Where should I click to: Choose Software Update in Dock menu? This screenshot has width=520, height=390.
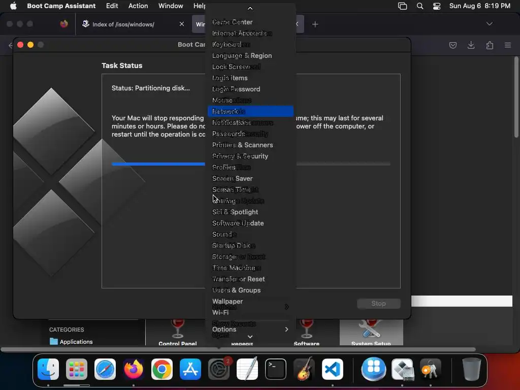[x=250, y=223]
